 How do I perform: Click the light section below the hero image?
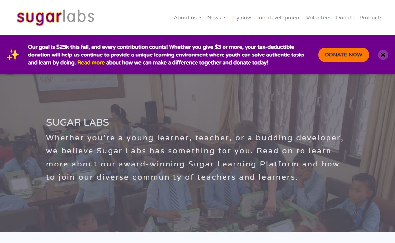(x=197, y=238)
